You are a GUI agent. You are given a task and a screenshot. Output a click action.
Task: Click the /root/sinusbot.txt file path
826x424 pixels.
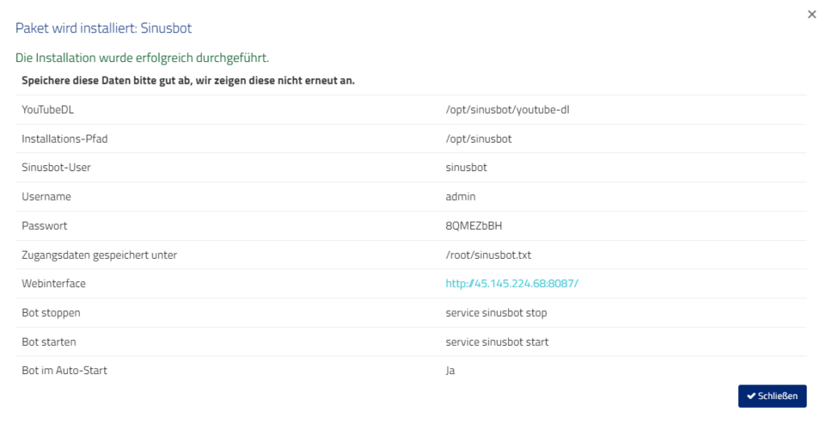pos(488,255)
